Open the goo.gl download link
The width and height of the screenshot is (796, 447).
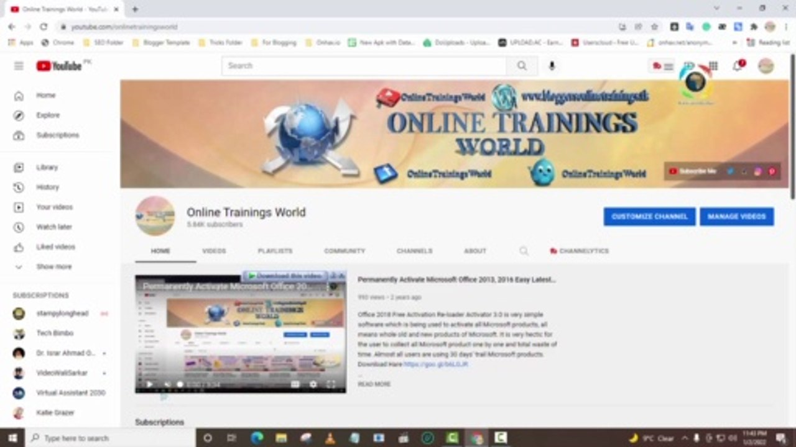tap(435, 364)
